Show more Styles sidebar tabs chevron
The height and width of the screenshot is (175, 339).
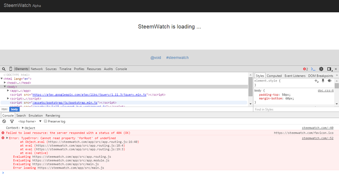337,75
